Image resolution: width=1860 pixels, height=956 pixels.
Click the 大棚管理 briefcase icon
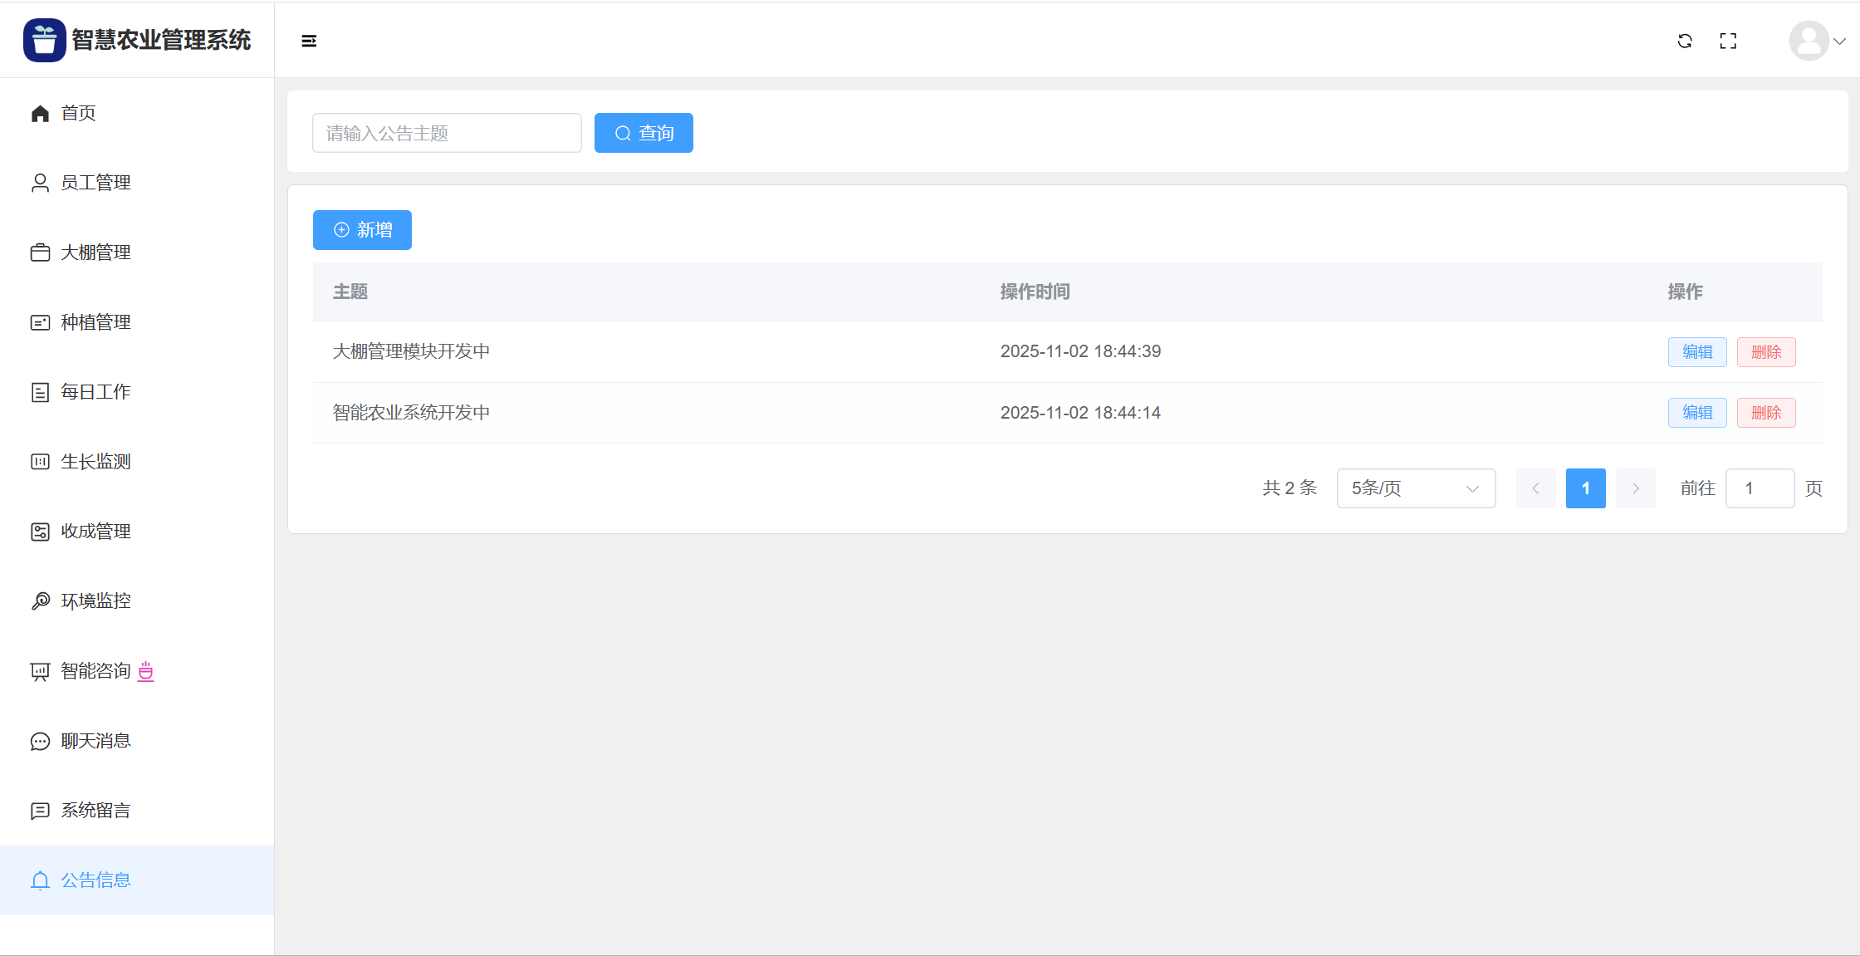click(x=40, y=252)
